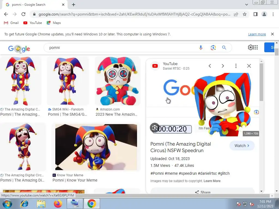Launch Internet Explorer from taskbar
The height and width of the screenshot is (209, 279).
point(25,204)
